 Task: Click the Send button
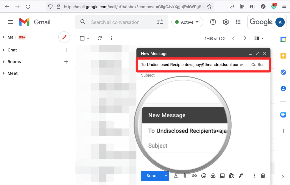(x=151, y=176)
